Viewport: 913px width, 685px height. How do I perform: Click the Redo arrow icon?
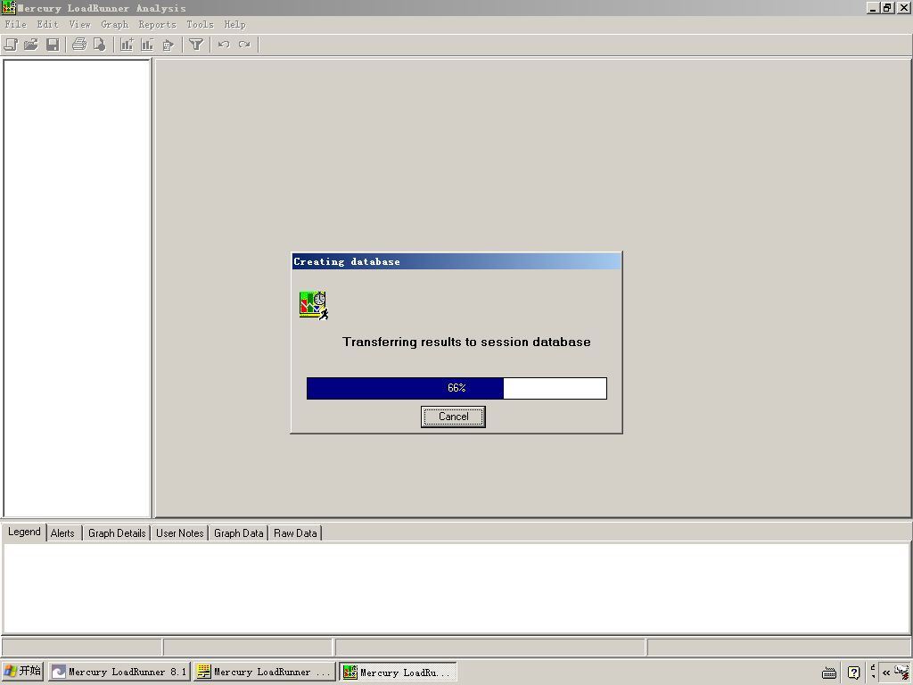click(x=244, y=45)
